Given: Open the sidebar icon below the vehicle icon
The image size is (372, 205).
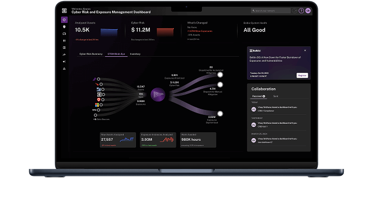Looking at the screenshot, I should pyautogui.click(x=64, y=41).
